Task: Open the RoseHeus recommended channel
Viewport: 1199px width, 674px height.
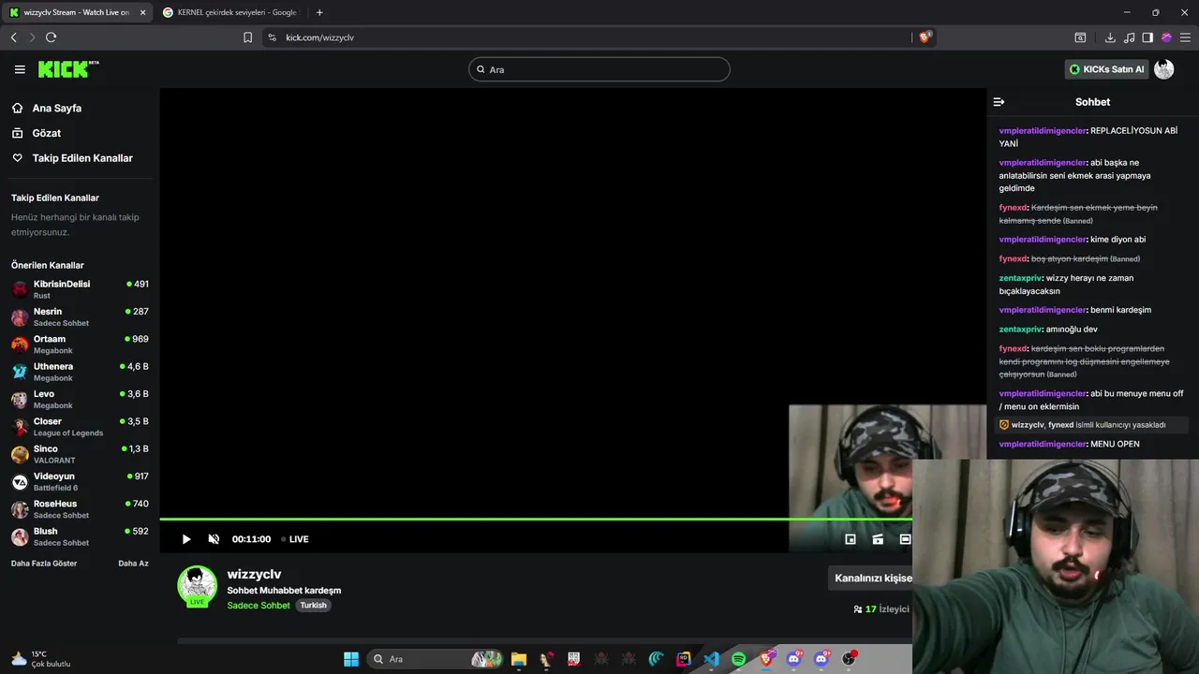Action: (x=80, y=509)
